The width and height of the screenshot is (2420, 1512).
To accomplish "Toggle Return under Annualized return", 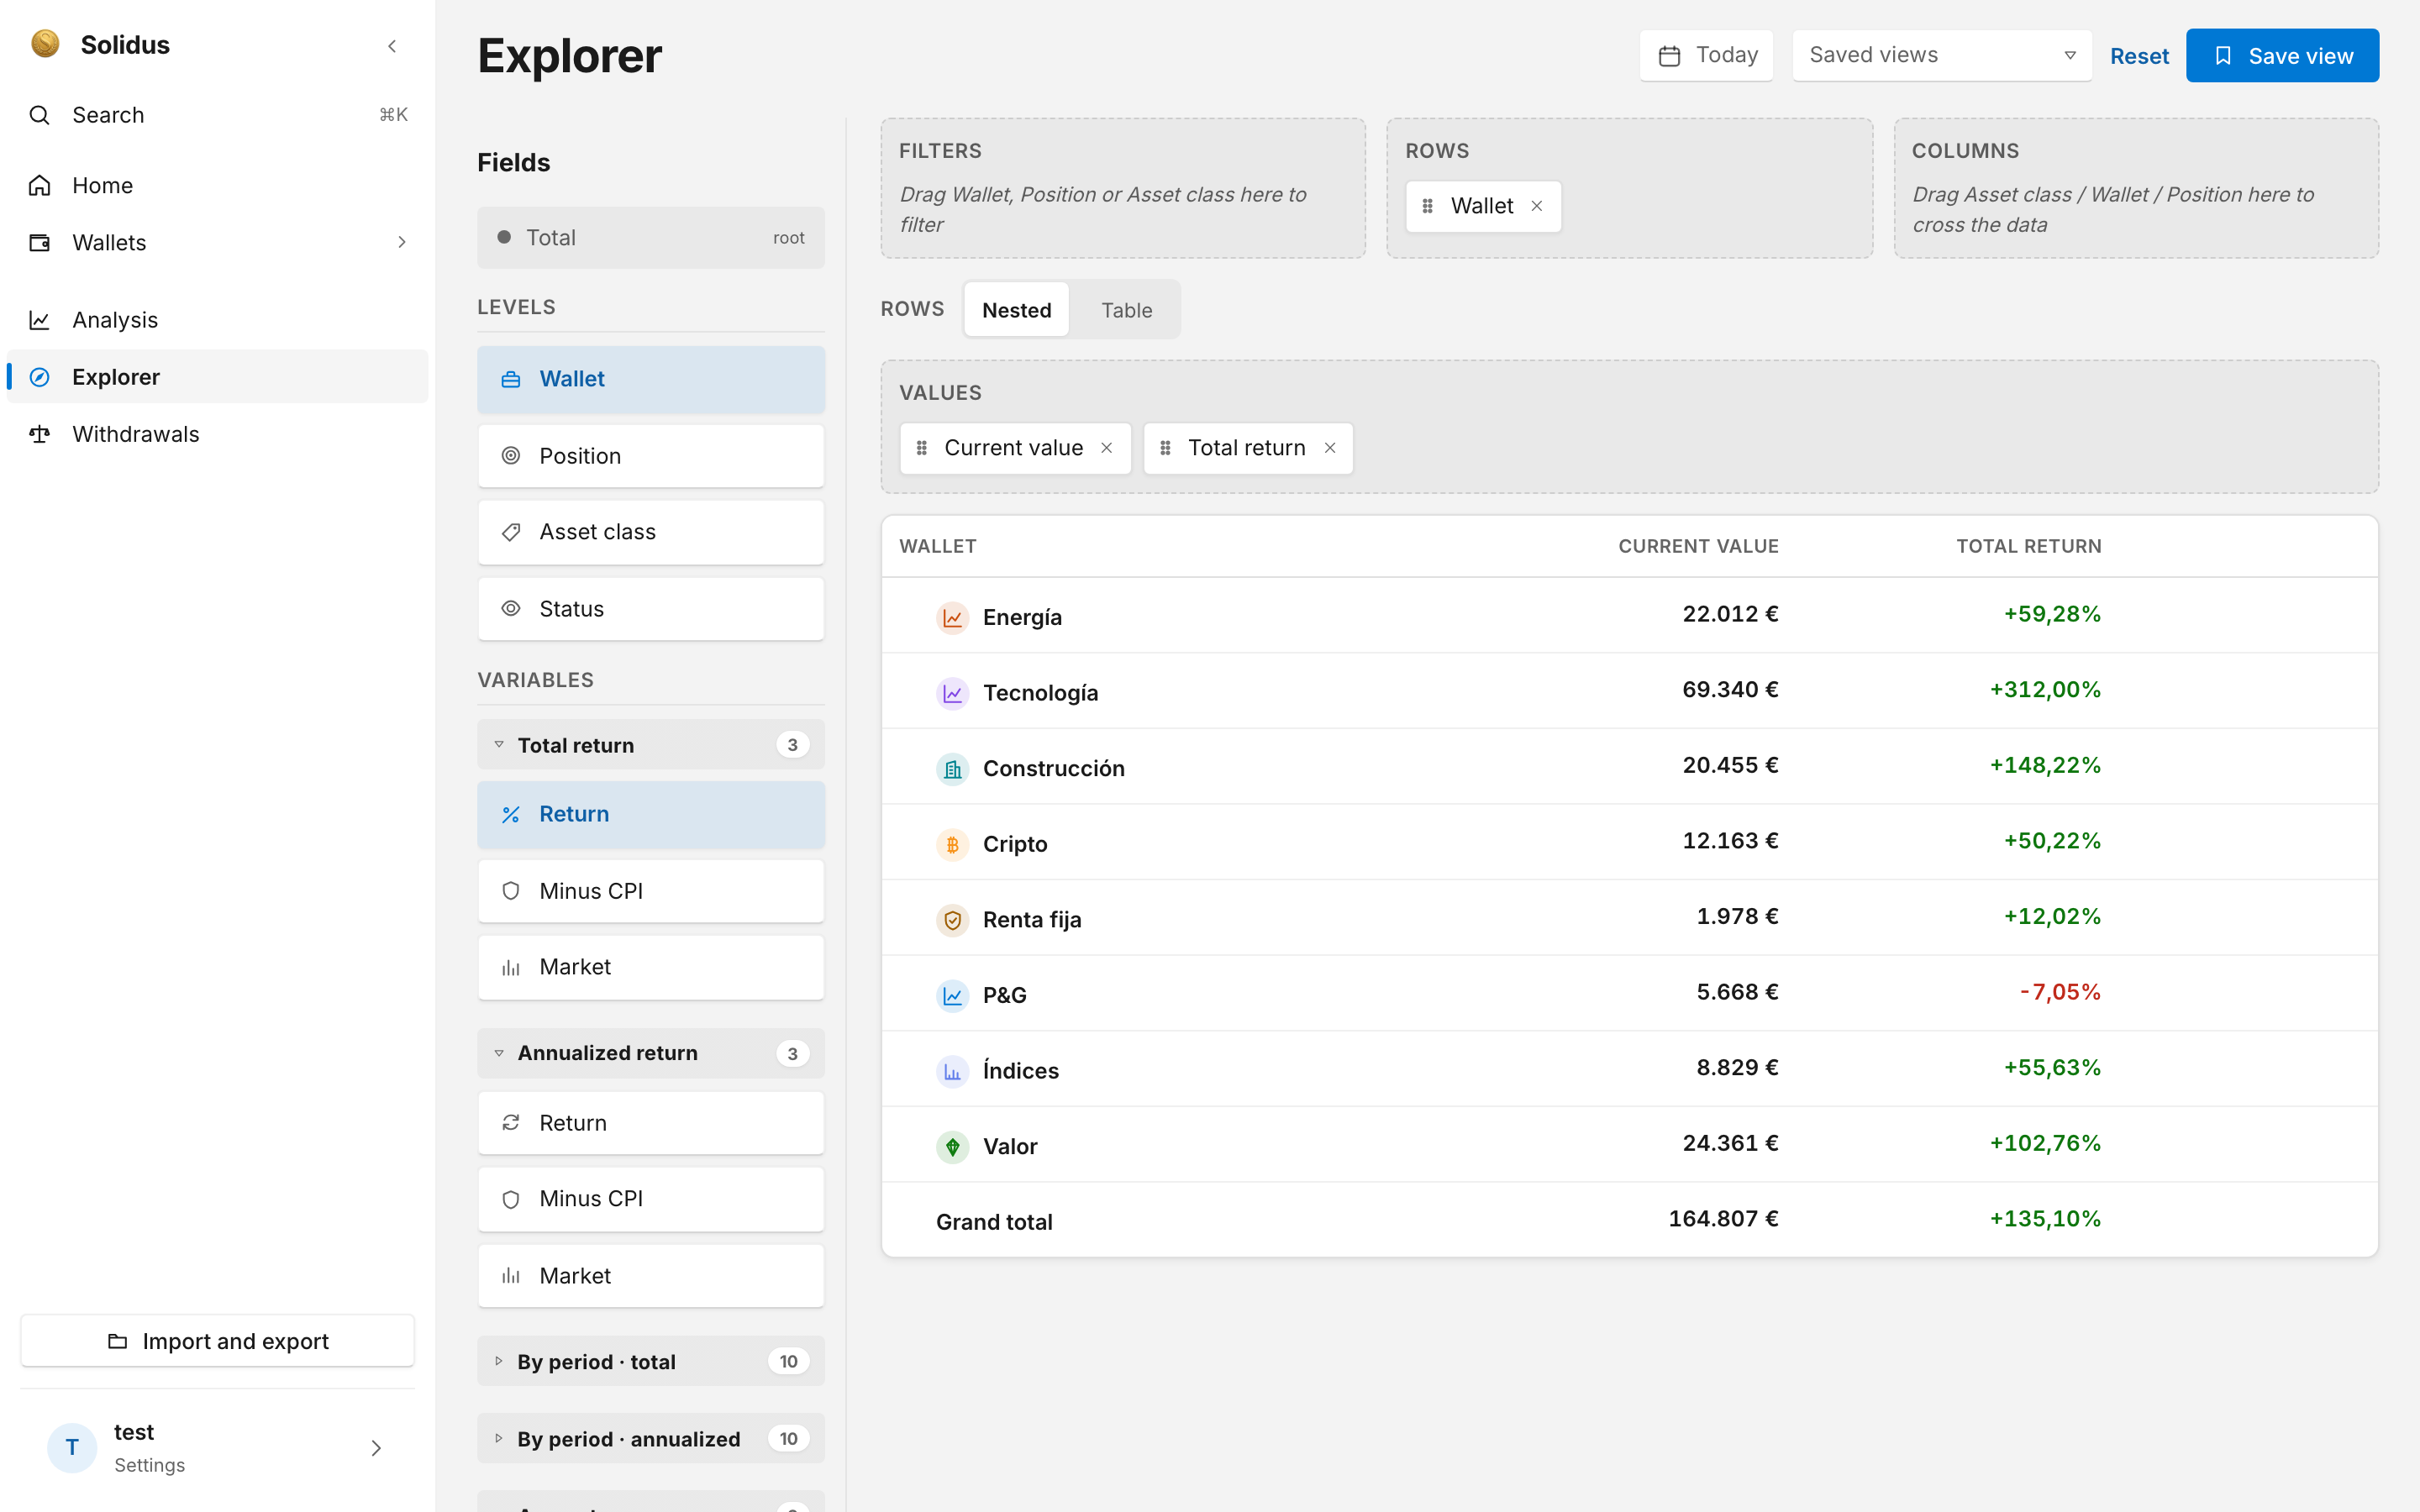I will point(651,1123).
